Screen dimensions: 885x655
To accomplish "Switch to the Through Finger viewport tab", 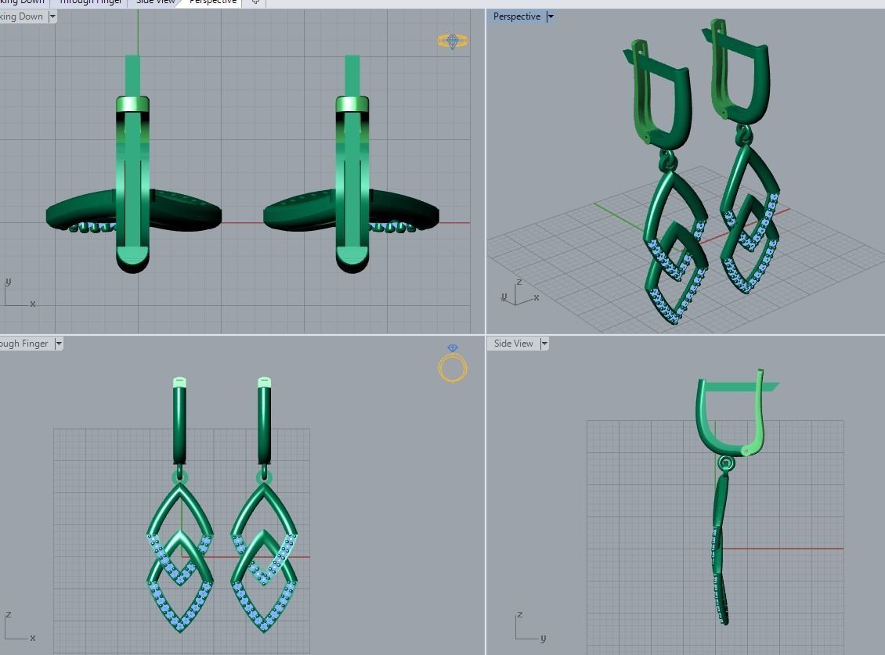I will (x=90, y=2).
